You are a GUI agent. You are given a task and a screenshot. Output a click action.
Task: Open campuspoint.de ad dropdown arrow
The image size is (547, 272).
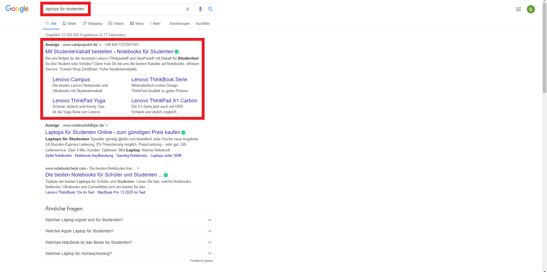click(x=100, y=45)
